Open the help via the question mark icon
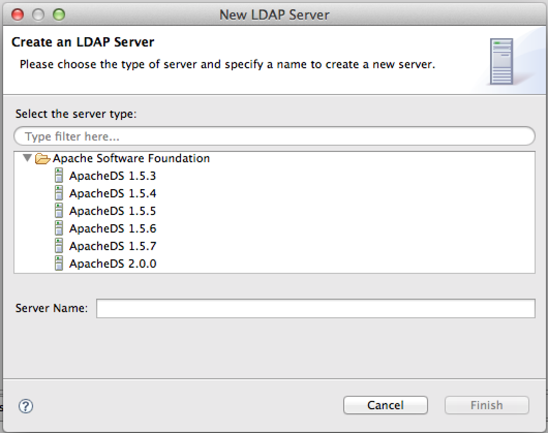The width and height of the screenshot is (548, 433). point(25,407)
